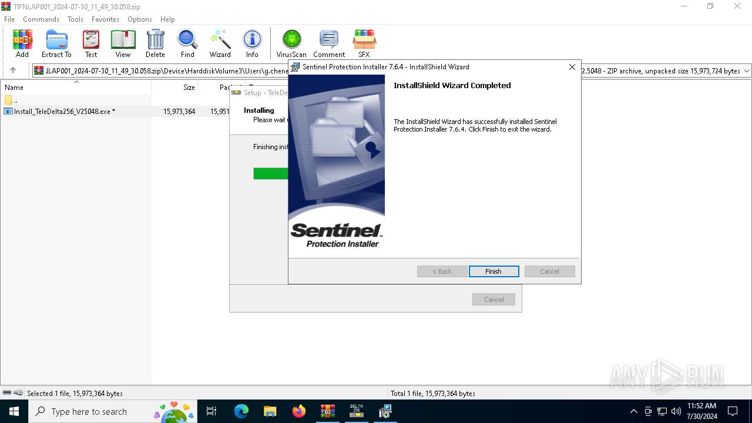Click the Comment toolbar icon
Viewport: 752px width, 423px height.
tap(329, 43)
